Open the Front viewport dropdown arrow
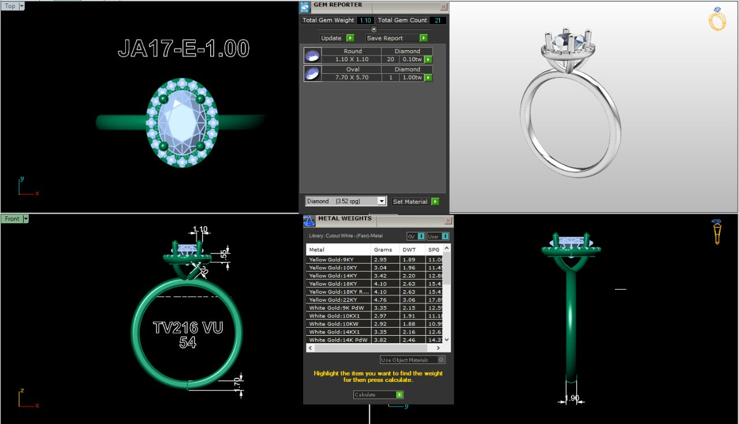The width and height of the screenshot is (739, 424). (26, 219)
